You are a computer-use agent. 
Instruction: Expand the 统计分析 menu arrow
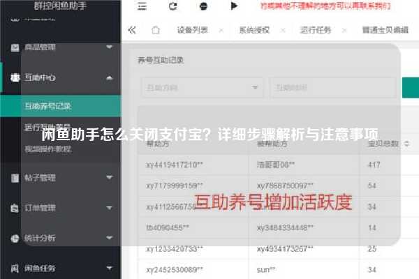tap(109, 237)
